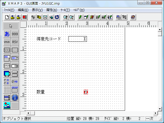Click the red square toolbar icon
164x123 pixels.
click(25, 17)
